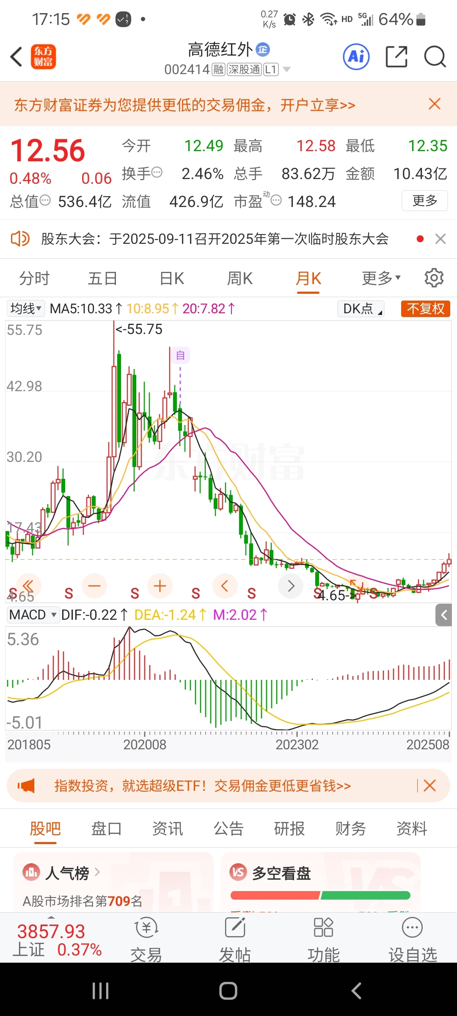
Task: Open the MACD indicator dropdown
Action: (x=33, y=615)
